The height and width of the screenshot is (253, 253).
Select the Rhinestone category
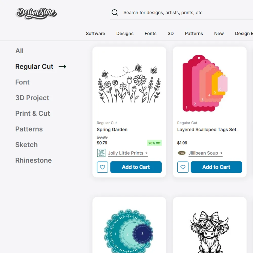(33, 160)
